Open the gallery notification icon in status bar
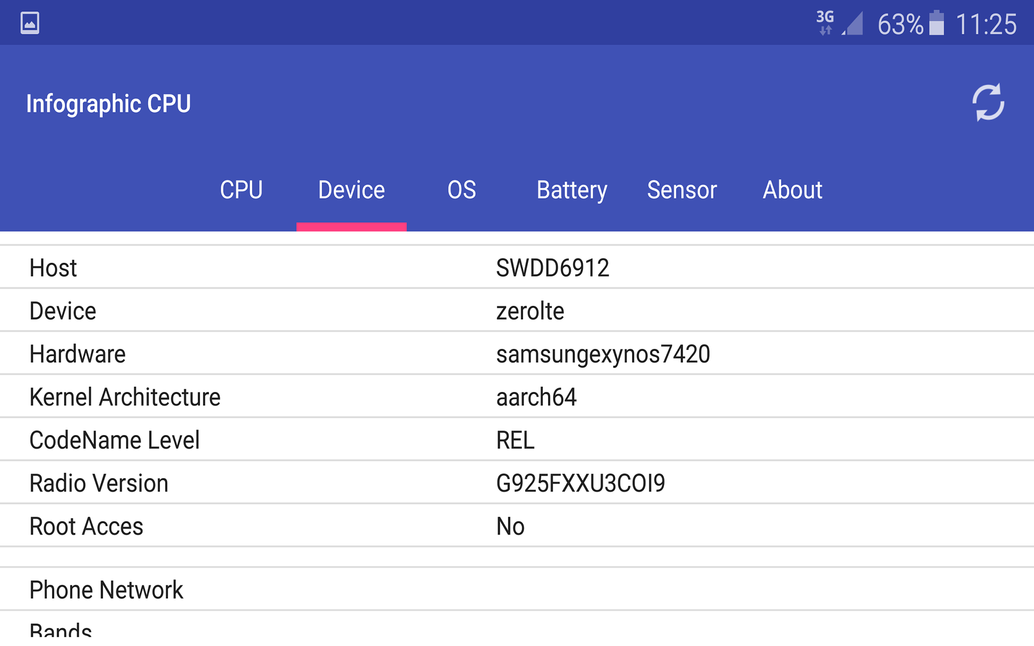Image resolution: width=1034 pixels, height=646 pixels. tap(30, 23)
